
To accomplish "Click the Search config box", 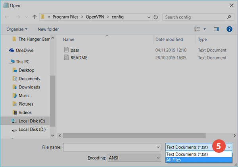I will (196, 17).
